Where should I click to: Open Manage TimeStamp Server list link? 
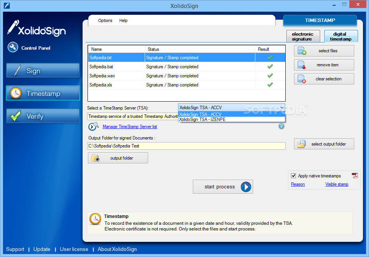[130, 127]
